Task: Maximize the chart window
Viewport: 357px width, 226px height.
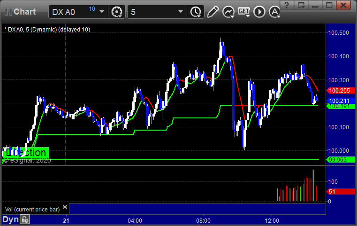Action: pyautogui.click(x=329, y=5)
